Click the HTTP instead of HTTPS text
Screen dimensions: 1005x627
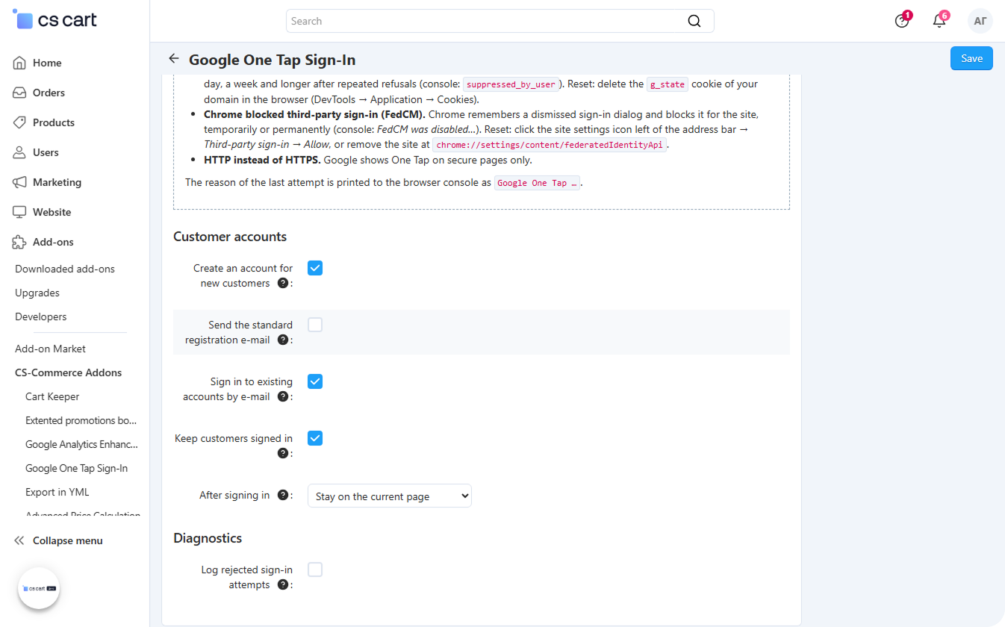pyautogui.click(x=262, y=160)
